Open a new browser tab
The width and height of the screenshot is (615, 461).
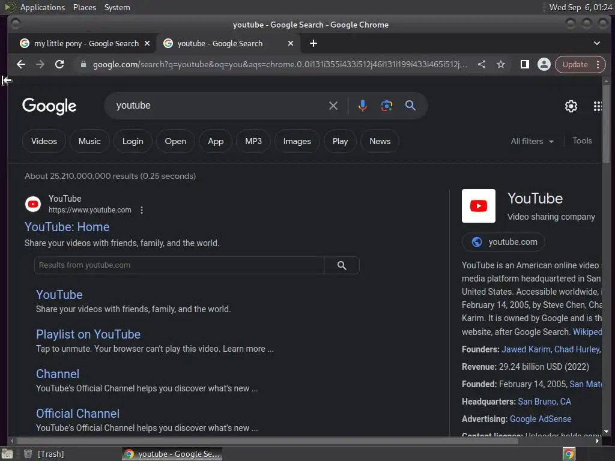pyautogui.click(x=314, y=43)
